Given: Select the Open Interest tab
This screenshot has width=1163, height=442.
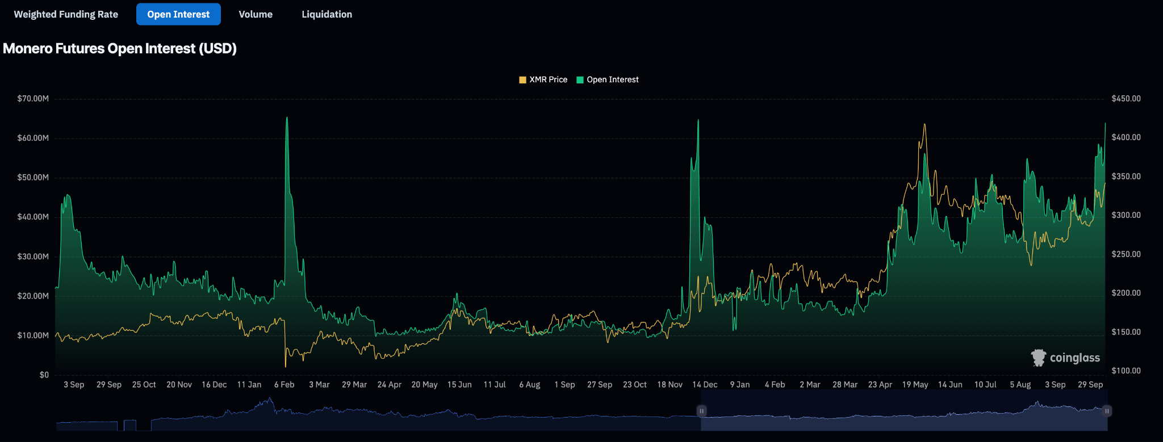Looking at the screenshot, I should pyautogui.click(x=178, y=14).
